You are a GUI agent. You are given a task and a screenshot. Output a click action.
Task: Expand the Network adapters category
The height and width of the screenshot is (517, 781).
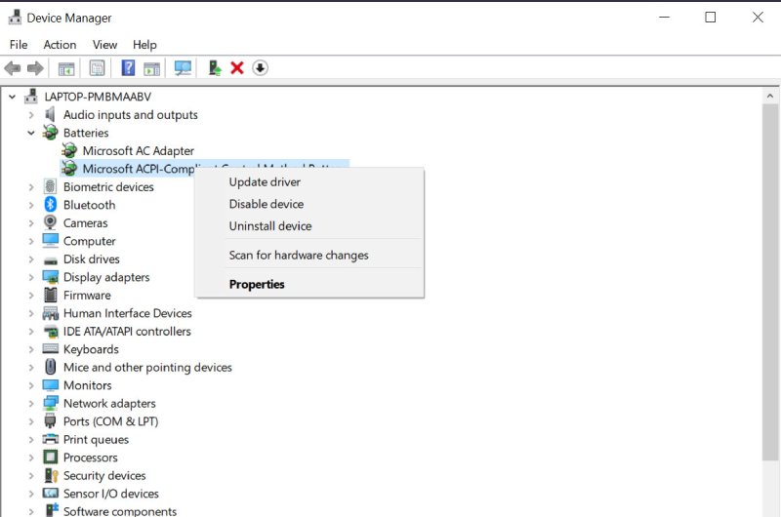31,404
